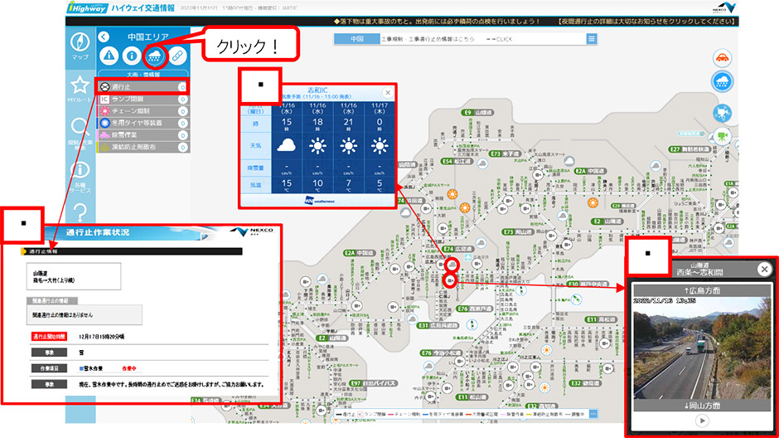
Task: Toggle the 除雪作業 filter row
Action: [x=142, y=134]
